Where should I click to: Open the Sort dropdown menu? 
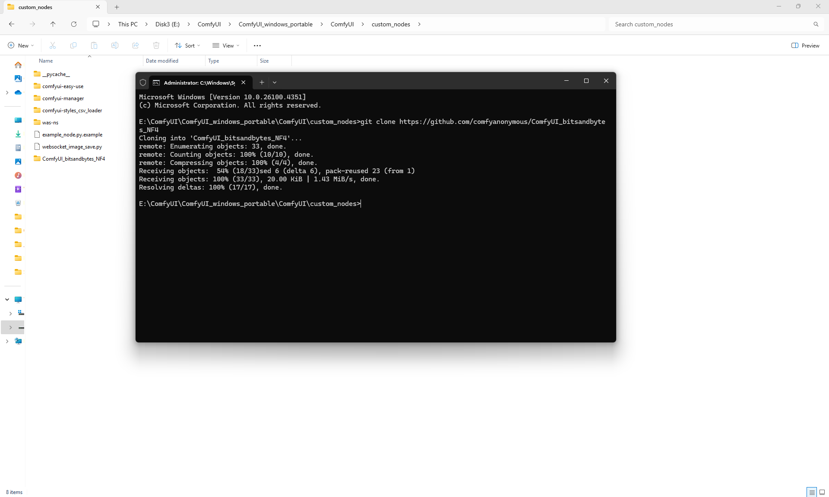187,45
